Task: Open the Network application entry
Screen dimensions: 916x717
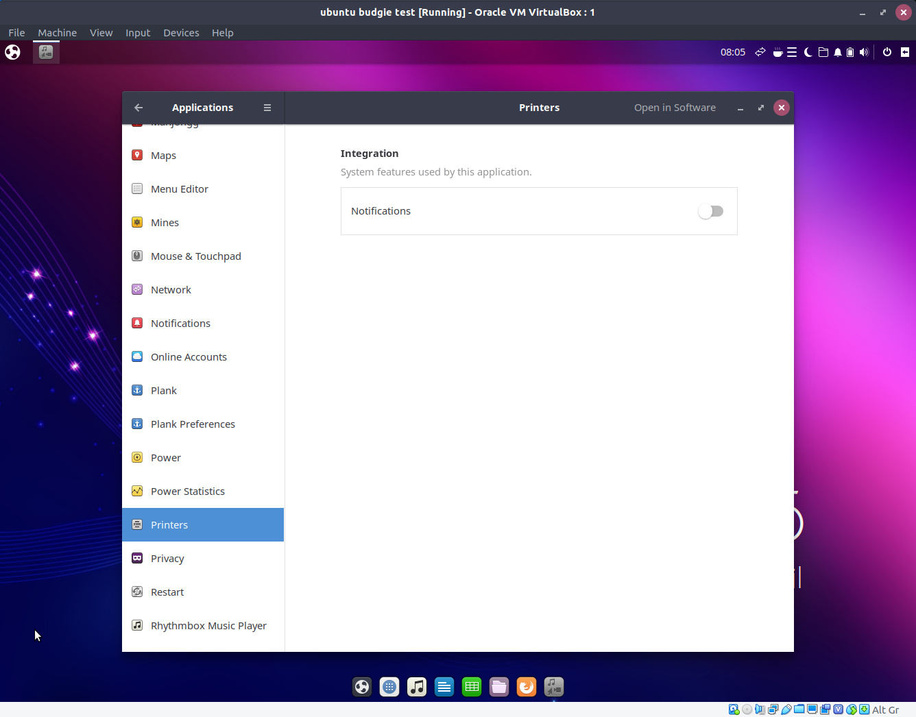Action: [x=203, y=290]
